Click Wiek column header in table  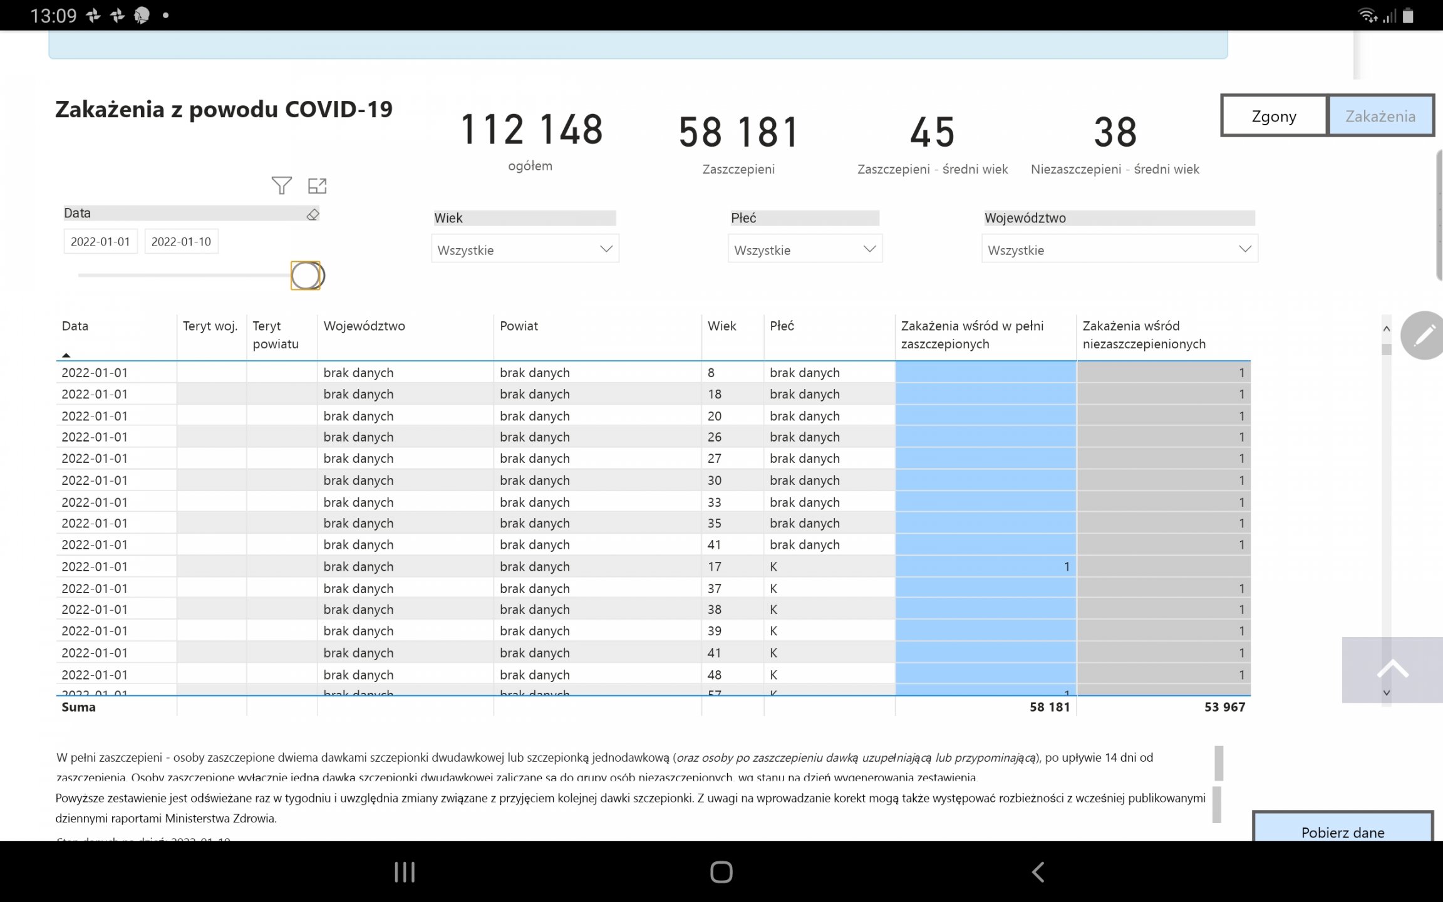pyautogui.click(x=721, y=326)
